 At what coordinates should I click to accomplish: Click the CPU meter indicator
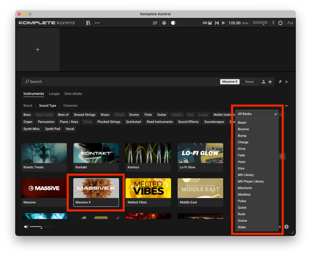tap(273, 23)
